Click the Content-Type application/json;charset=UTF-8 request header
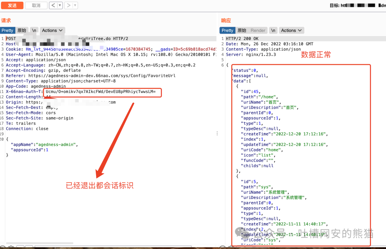The image size is (386, 249). click(x=61, y=81)
